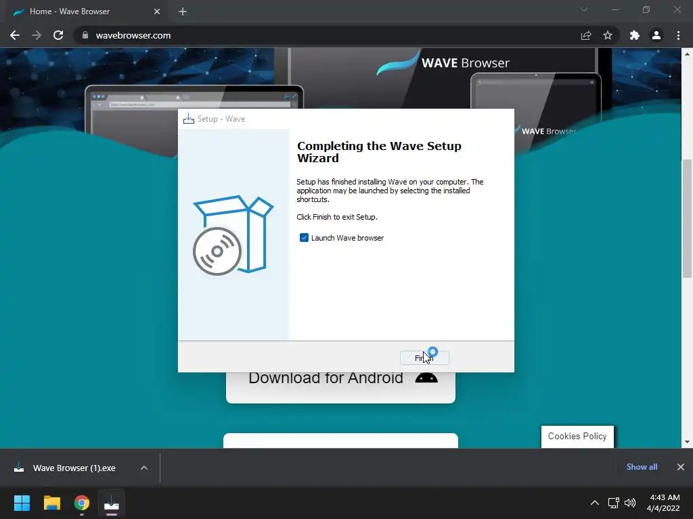This screenshot has width=693, height=519.
Task: Open the Chrome three-dot menu
Action: [678, 35]
